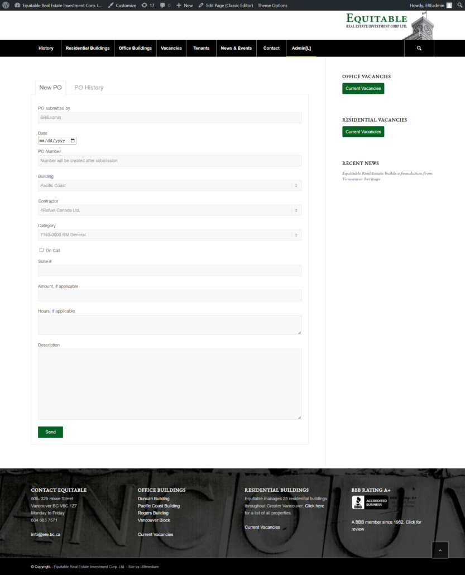
Task: Click the BBB Accredited Business badge
Action: pos(370,502)
